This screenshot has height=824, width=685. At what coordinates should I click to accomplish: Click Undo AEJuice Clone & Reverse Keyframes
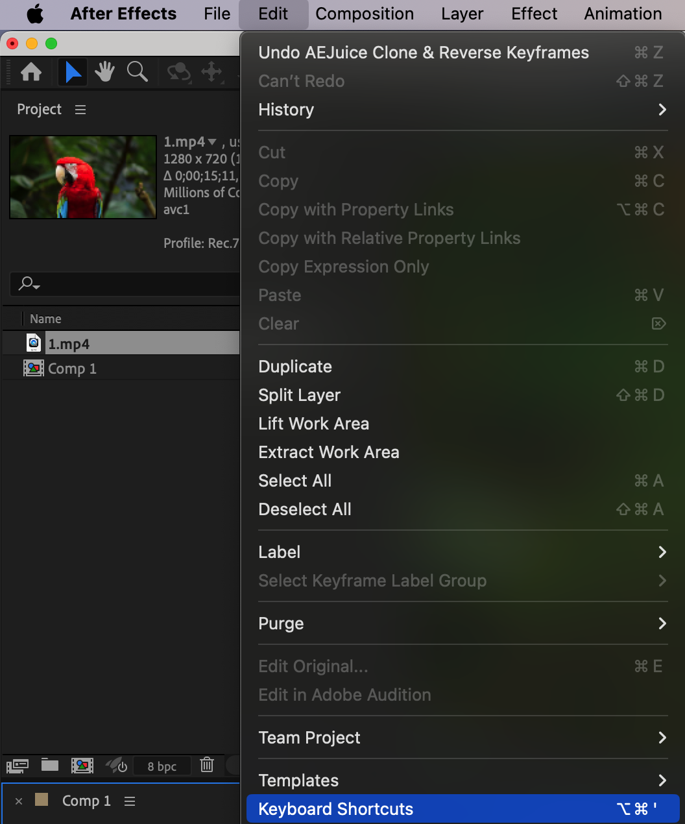(424, 53)
